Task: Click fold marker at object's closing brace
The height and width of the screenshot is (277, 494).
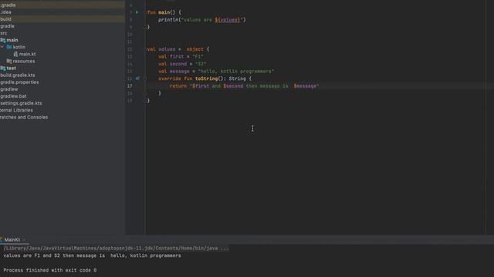Action: 145,101
